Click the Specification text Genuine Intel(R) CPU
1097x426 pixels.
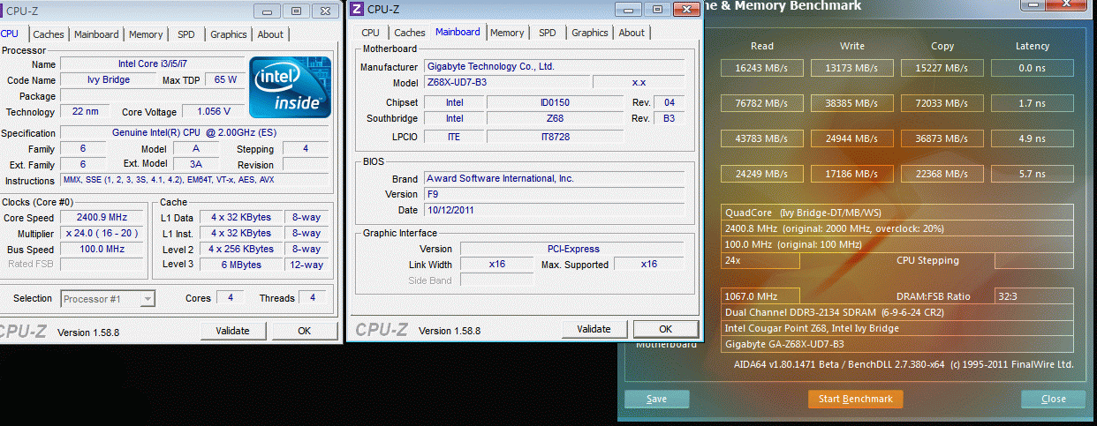coord(196,133)
